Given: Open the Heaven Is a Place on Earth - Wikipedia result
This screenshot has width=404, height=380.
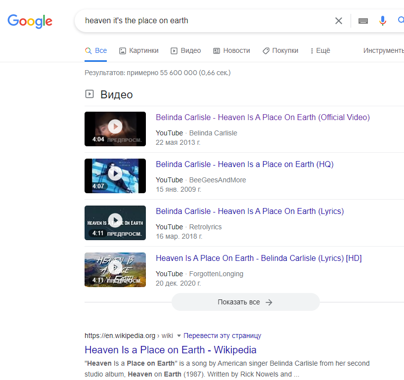Looking at the screenshot, I should coord(171,350).
